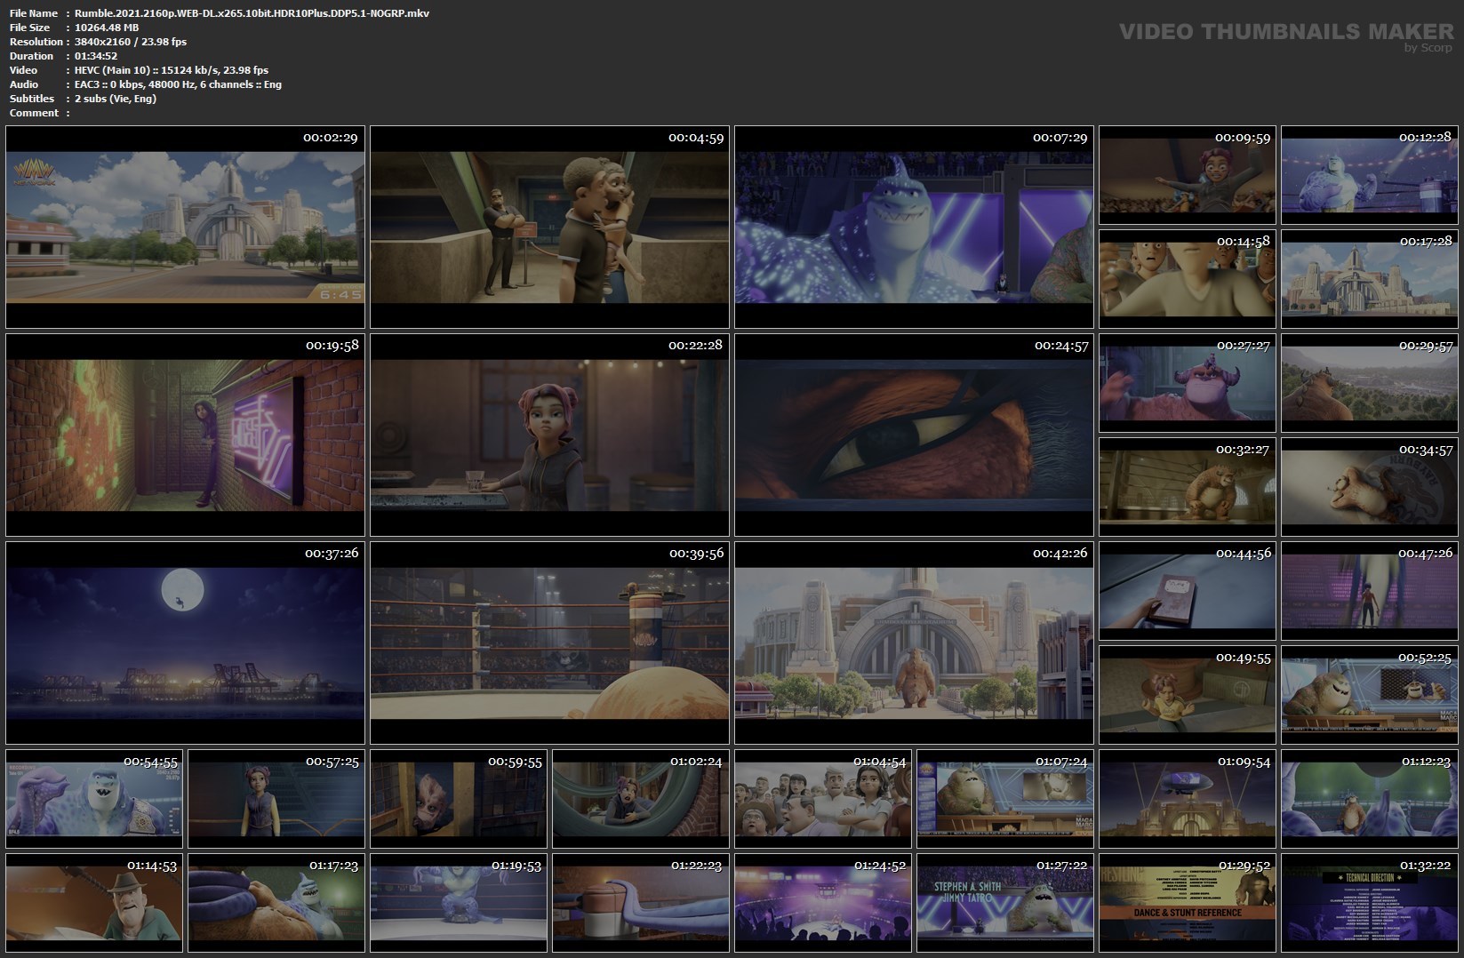Select the file size value 10264.48 MB

point(107,28)
